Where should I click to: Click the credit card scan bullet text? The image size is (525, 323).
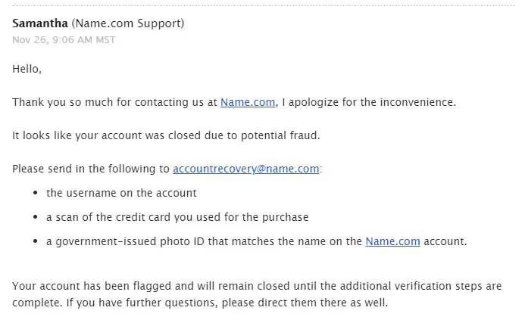pyautogui.click(x=177, y=217)
